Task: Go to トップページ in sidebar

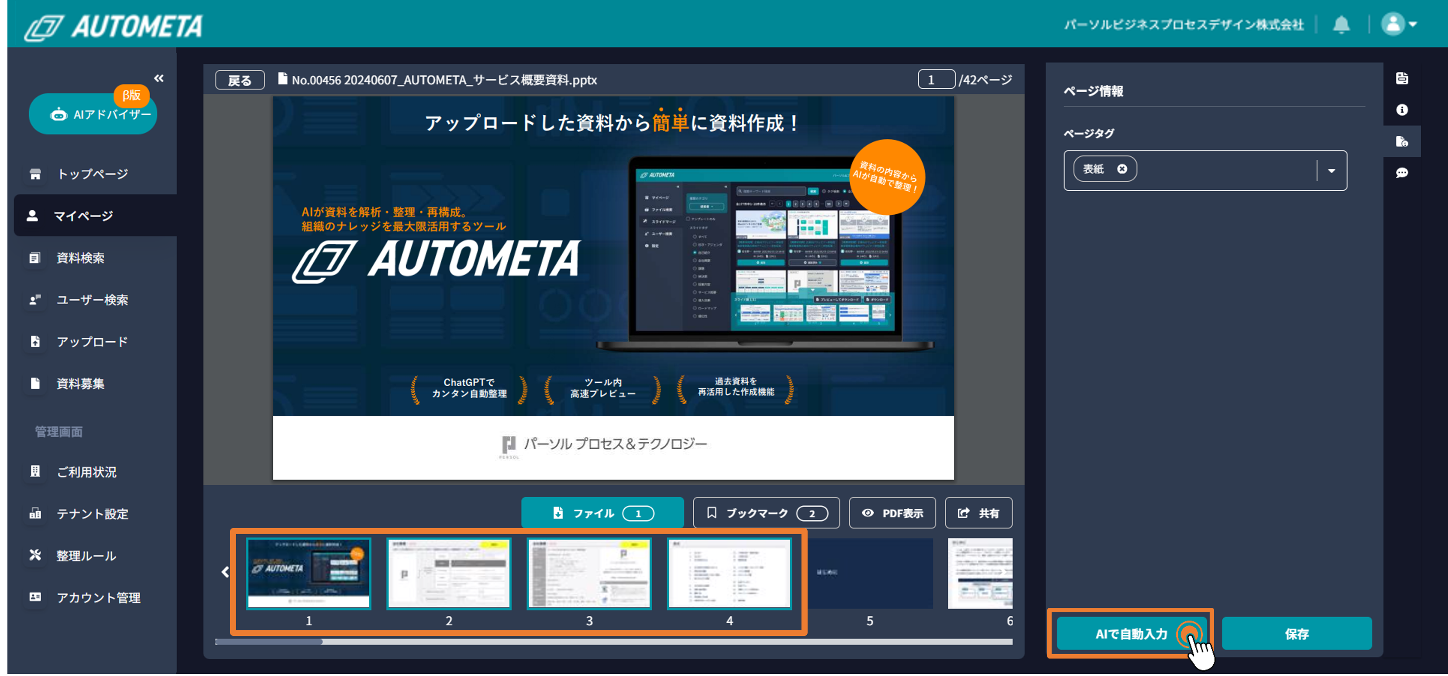Action: tap(92, 174)
